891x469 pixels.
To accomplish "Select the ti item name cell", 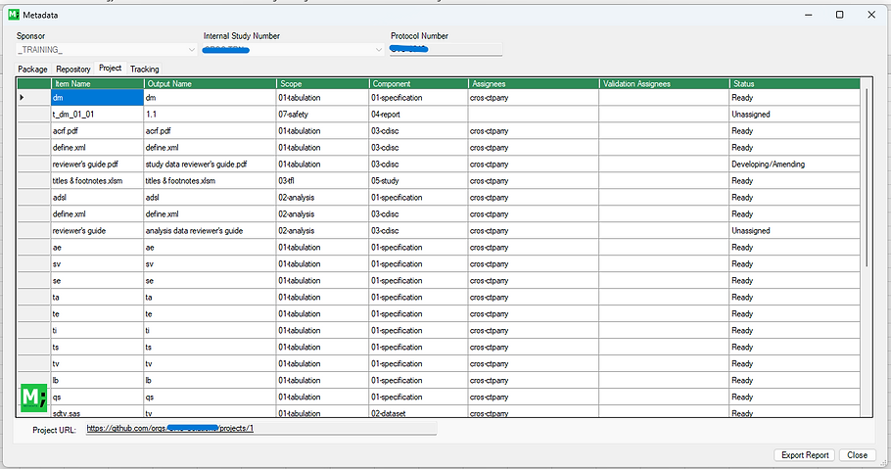I will pos(97,330).
